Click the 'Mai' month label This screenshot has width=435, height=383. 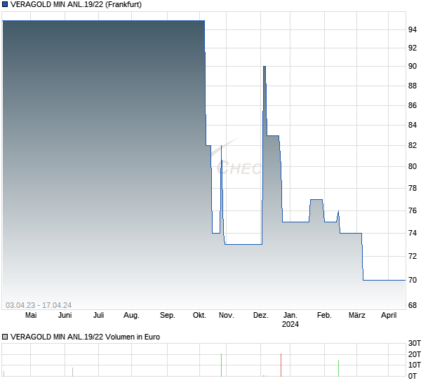(31, 315)
